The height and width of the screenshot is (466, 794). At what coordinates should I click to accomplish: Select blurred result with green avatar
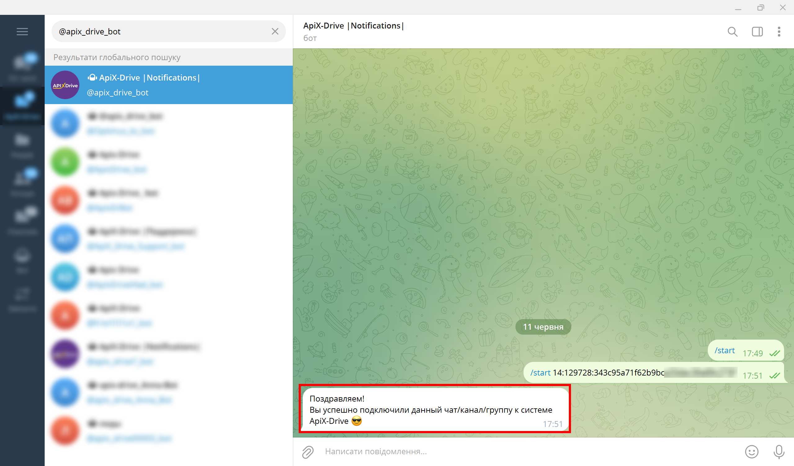168,162
